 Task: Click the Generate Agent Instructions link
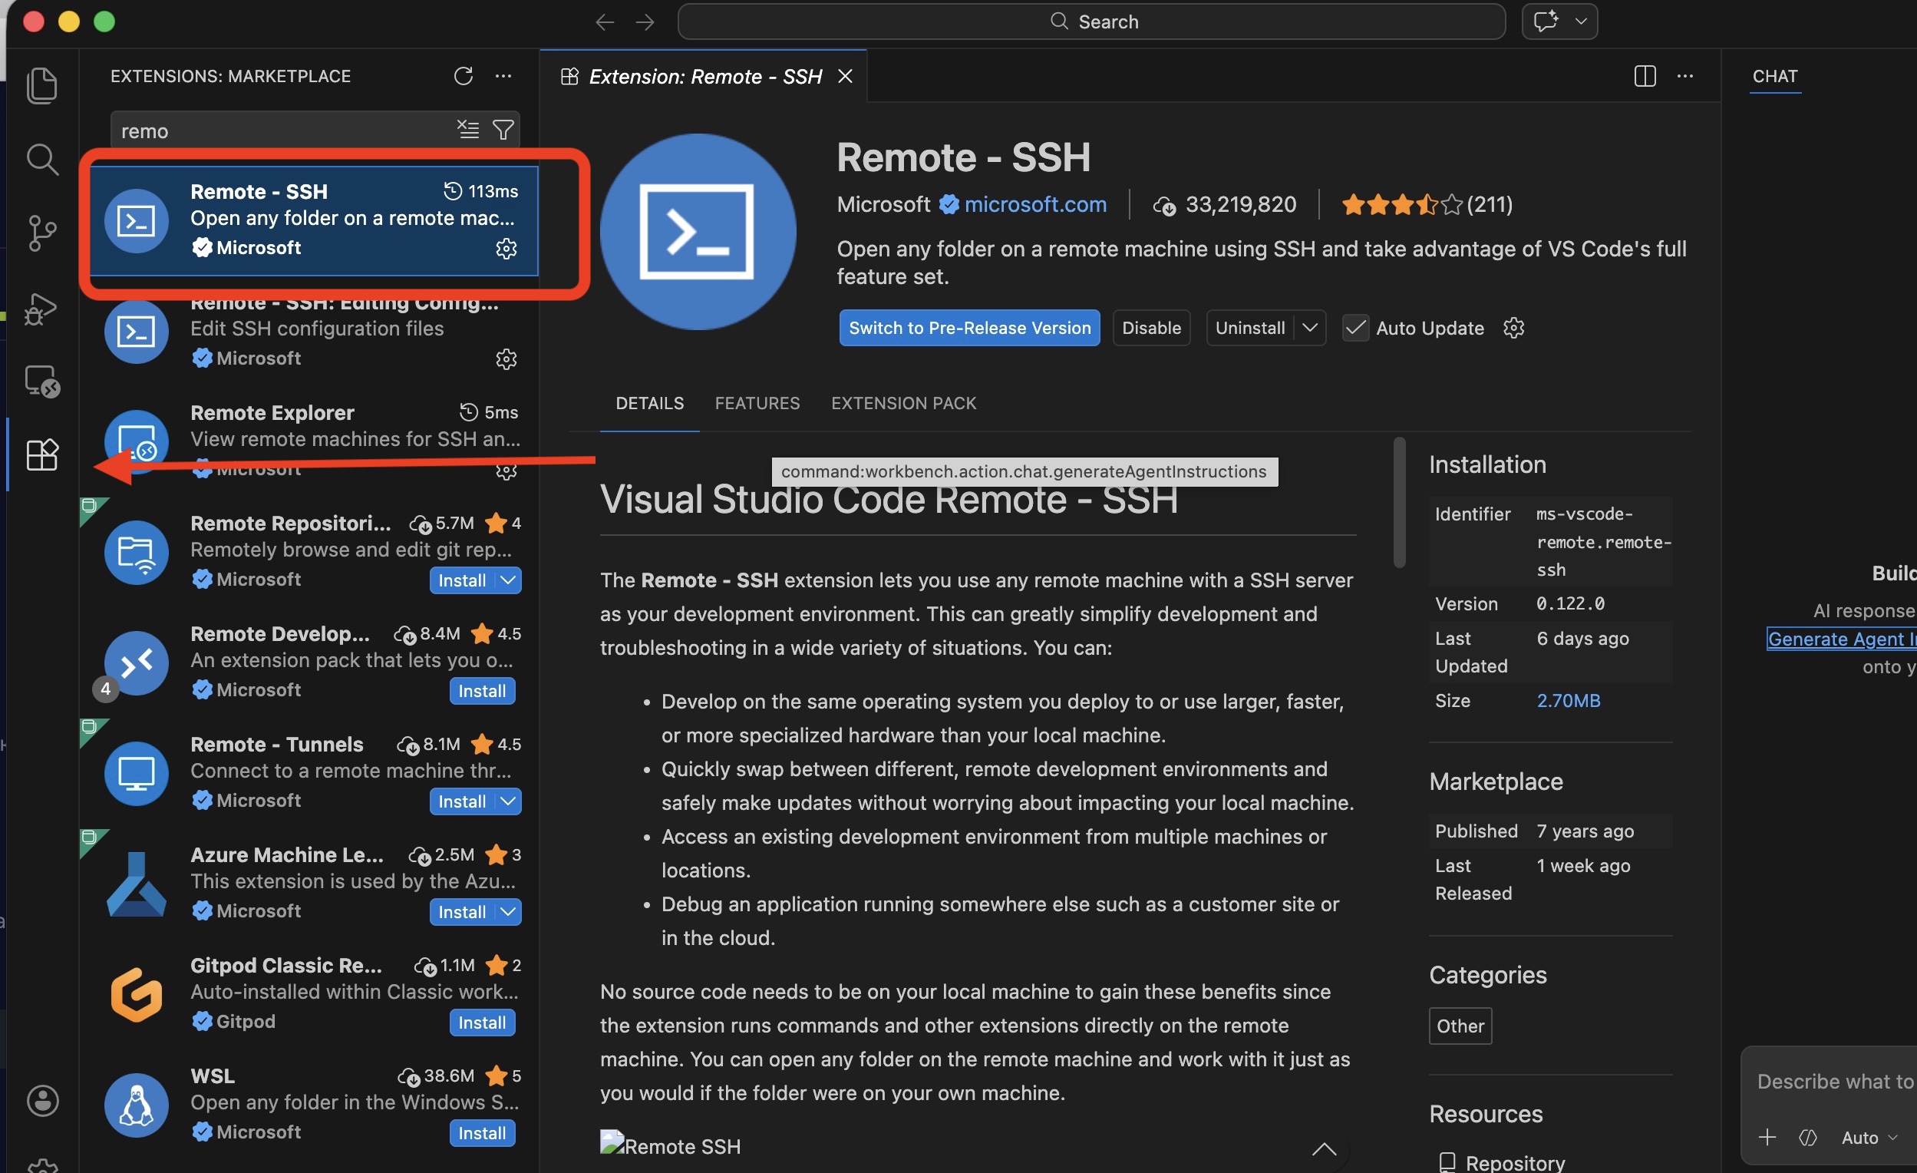(x=1841, y=639)
